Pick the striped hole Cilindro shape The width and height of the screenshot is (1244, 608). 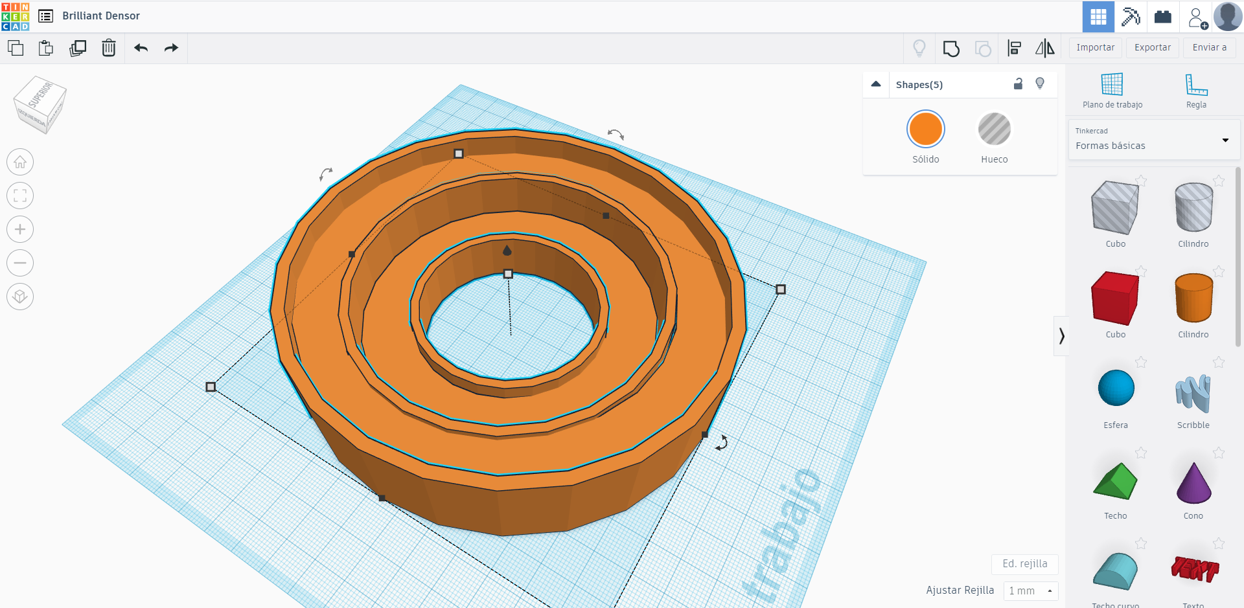pyautogui.click(x=1193, y=208)
